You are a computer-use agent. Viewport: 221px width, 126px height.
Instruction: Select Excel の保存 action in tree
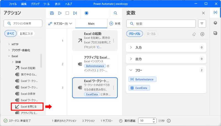[25, 94]
